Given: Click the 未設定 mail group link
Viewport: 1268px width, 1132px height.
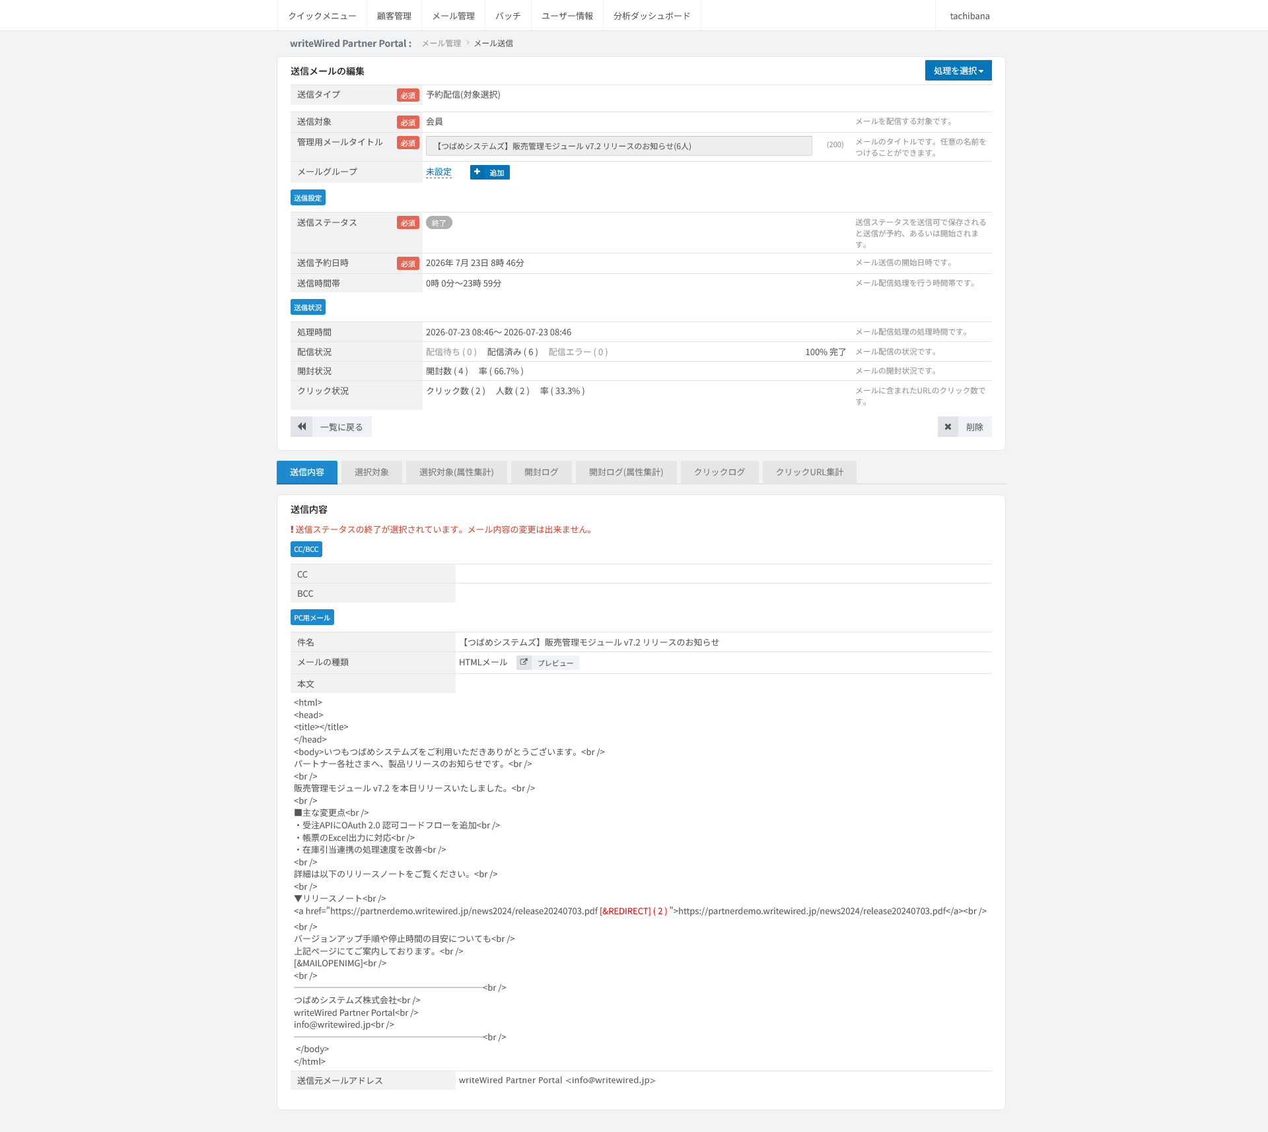Looking at the screenshot, I should (439, 172).
